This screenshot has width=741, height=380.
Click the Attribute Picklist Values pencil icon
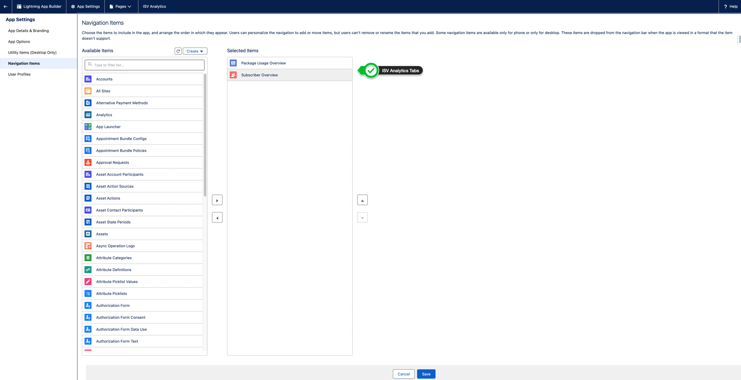(88, 282)
